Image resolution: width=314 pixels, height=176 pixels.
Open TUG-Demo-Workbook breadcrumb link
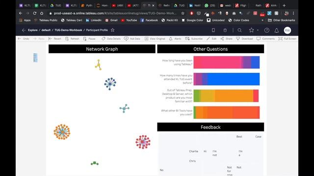[68, 30]
